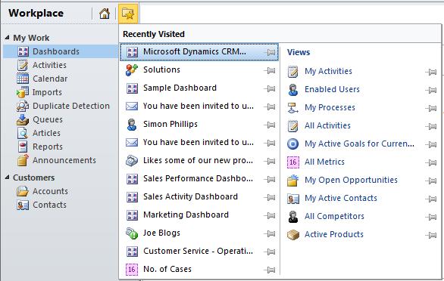Screen dimensions: 444x281
Task: Click the Queues inbox icon
Action: [23, 119]
